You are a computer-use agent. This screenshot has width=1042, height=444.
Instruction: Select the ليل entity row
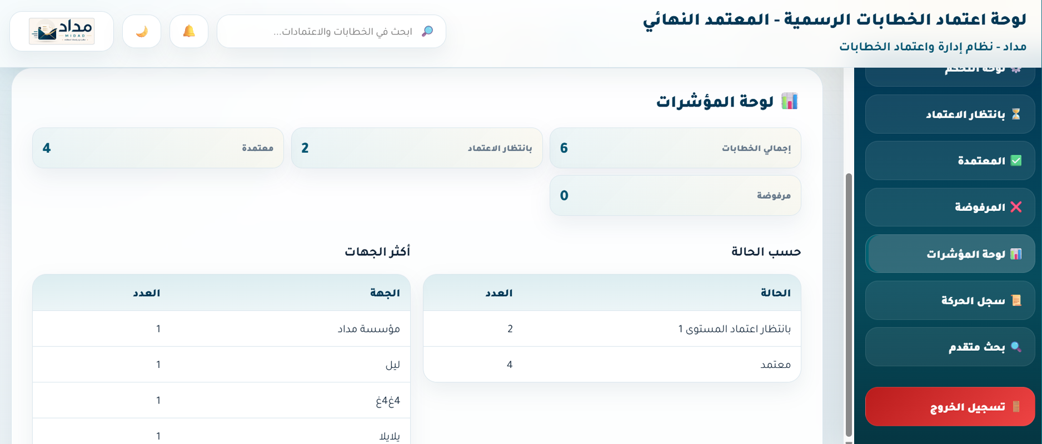221,365
